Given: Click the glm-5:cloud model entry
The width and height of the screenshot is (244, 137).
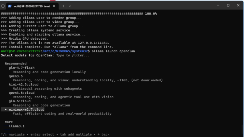Looking at the screenshot, I should pos(20,101).
